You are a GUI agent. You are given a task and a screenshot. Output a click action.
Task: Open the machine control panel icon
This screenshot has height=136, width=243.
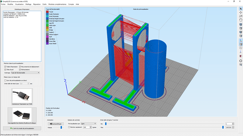pos(241,65)
